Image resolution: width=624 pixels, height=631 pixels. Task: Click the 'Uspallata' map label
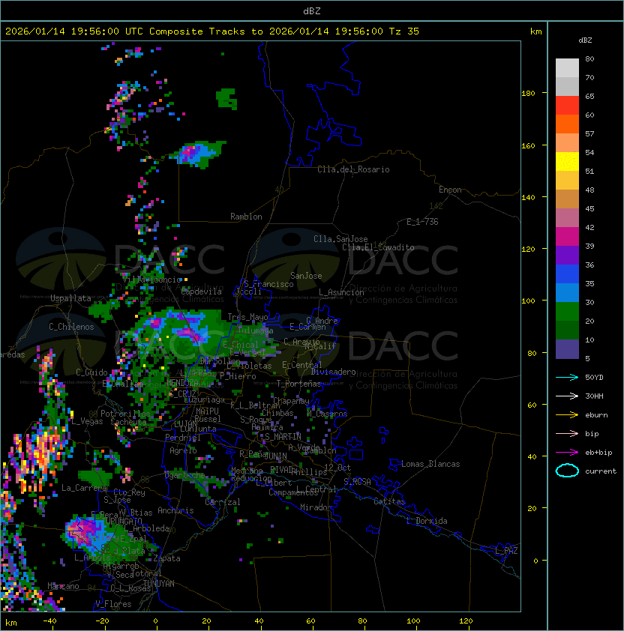70,298
